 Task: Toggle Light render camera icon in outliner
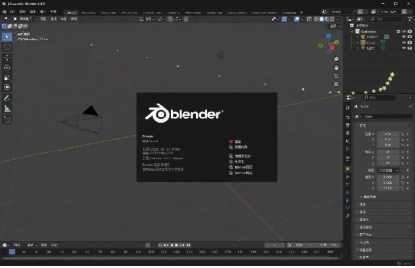(410, 48)
